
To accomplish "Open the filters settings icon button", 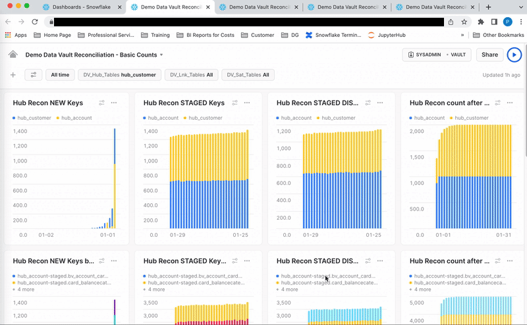I will tap(34, 75).
